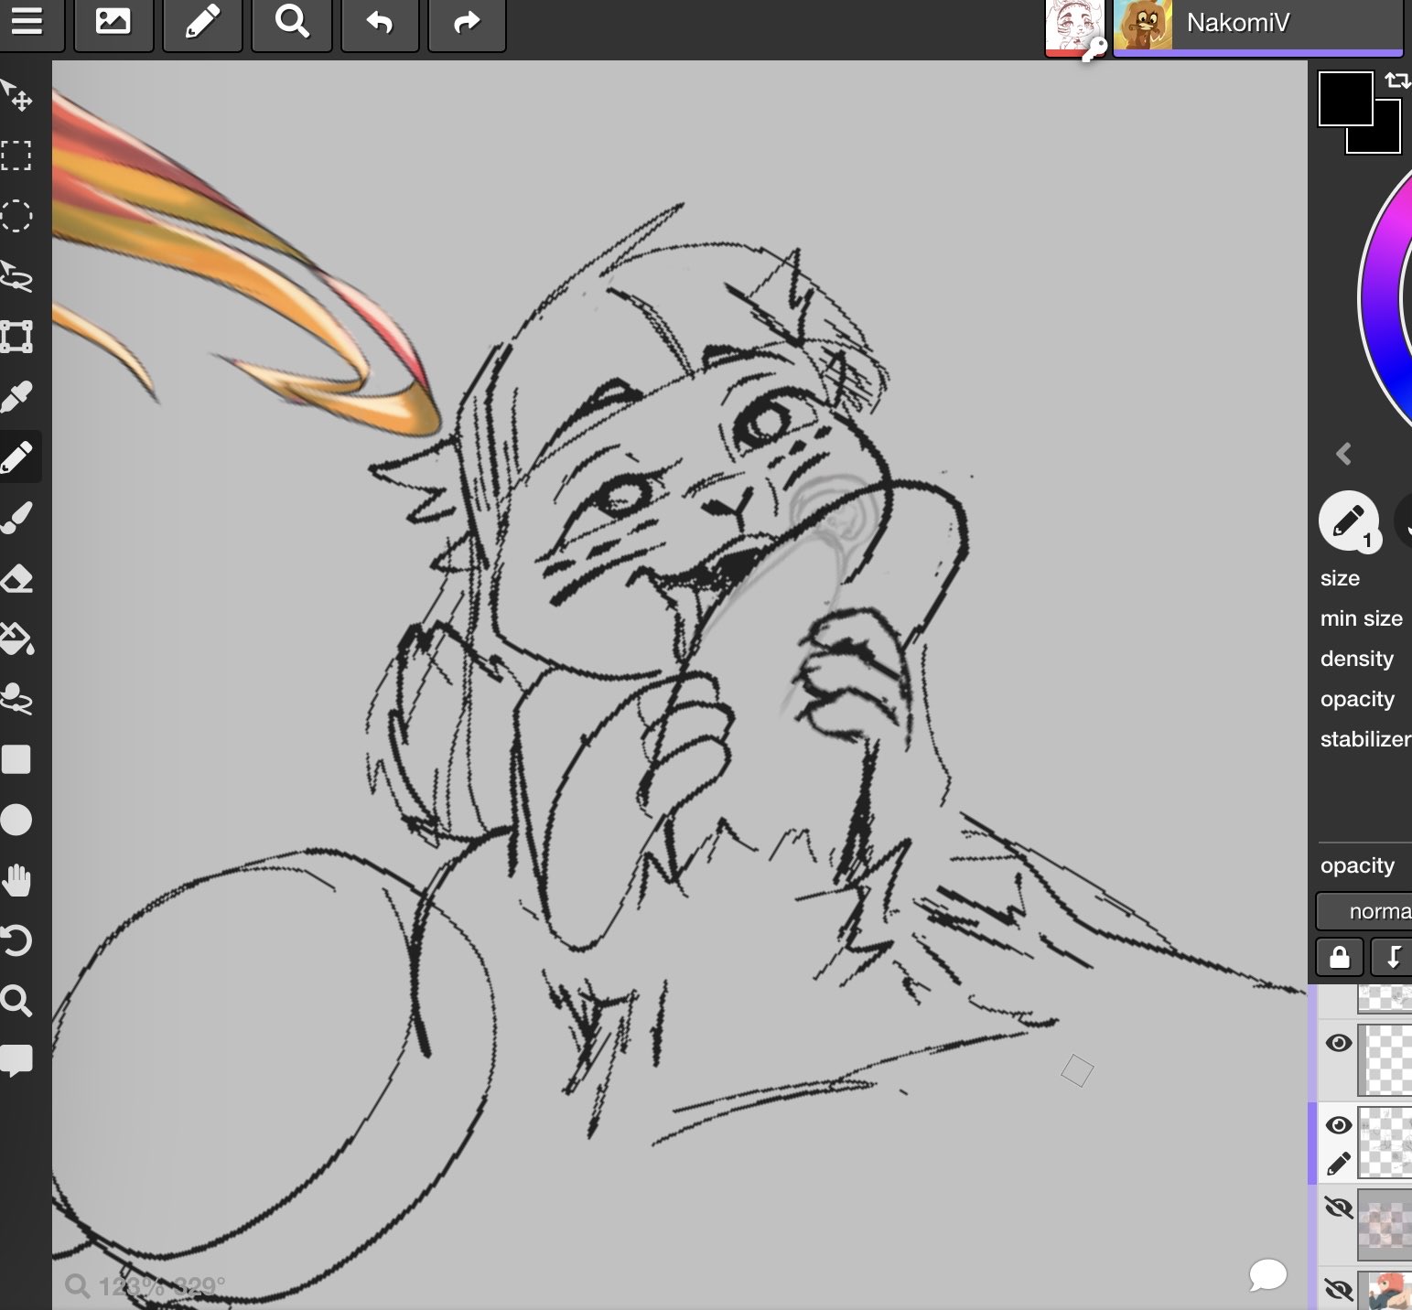Pick the Eyedropper tool

tap(17, 396)
